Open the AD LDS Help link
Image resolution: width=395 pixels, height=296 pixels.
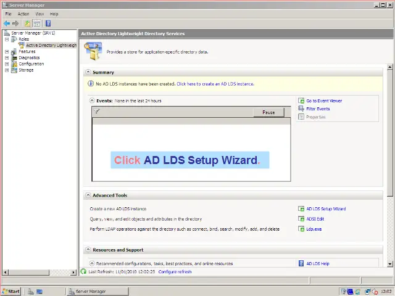(x=318, y=263)
